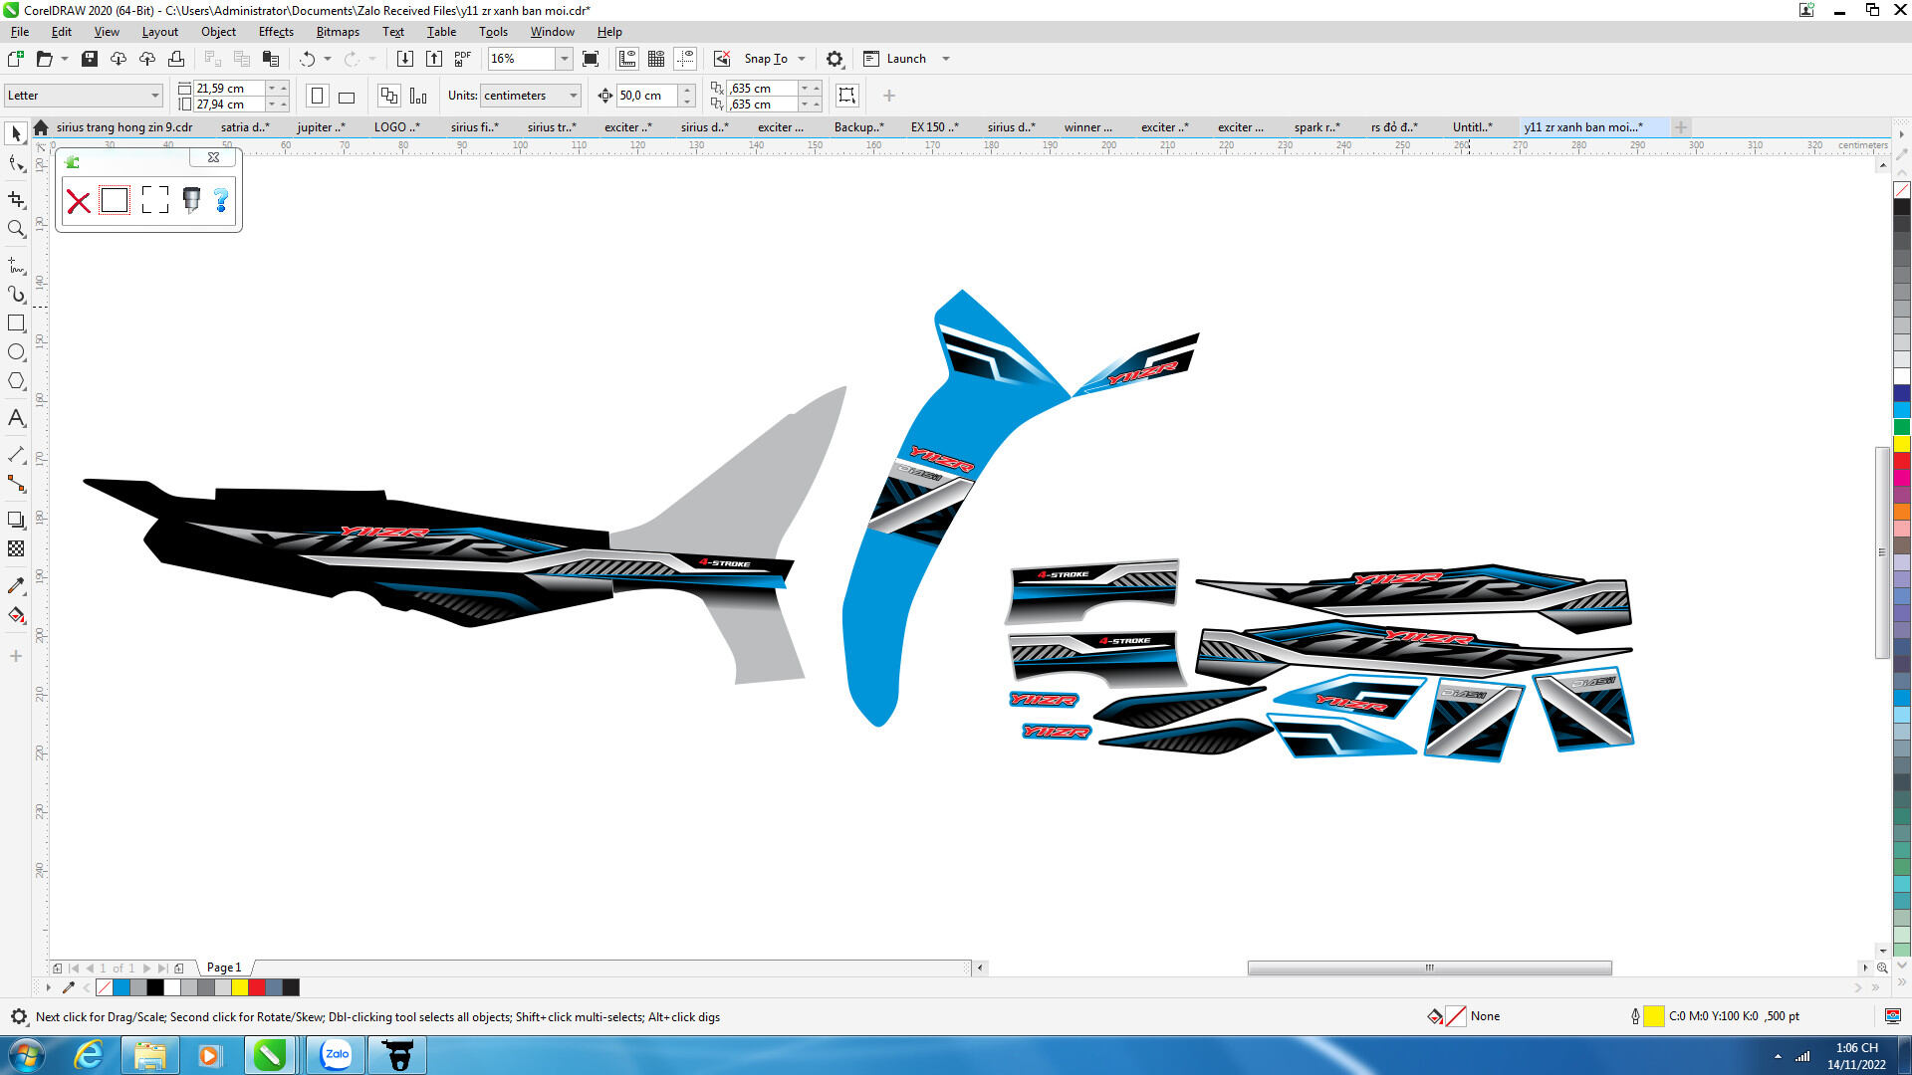Click the New document icon
Screen dimensions: 1912x1075
(15, 59)
